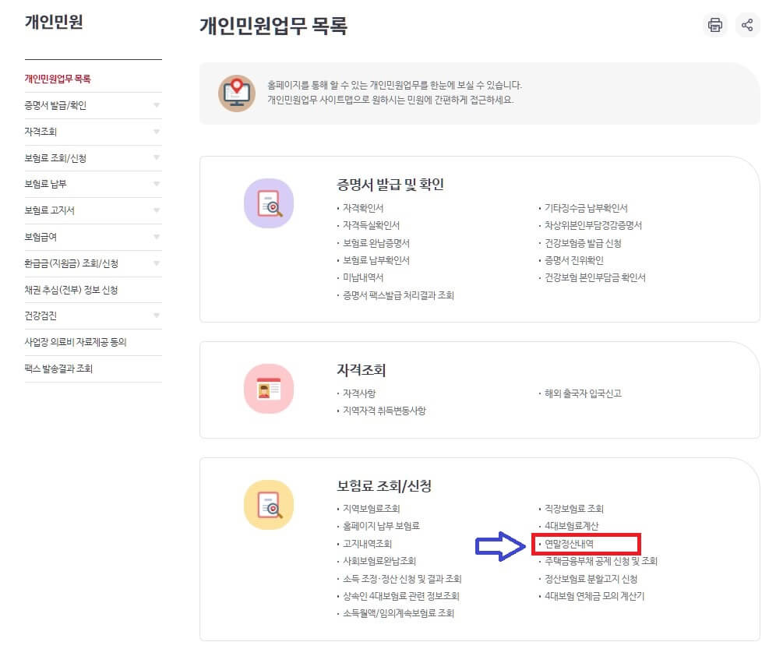Viewport: 776px width, 649px height.
Task: Expand the 환급금(지원금) 조회/신청 sidebar arrow
Action: [x=157, y=263]
